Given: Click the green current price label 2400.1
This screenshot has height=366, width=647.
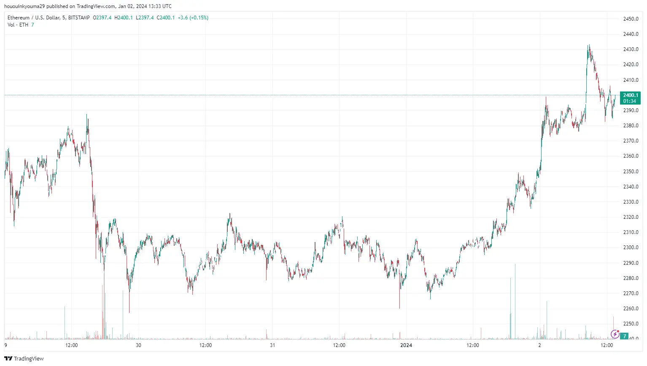Looking at the screenshot, I should (630, 95).
